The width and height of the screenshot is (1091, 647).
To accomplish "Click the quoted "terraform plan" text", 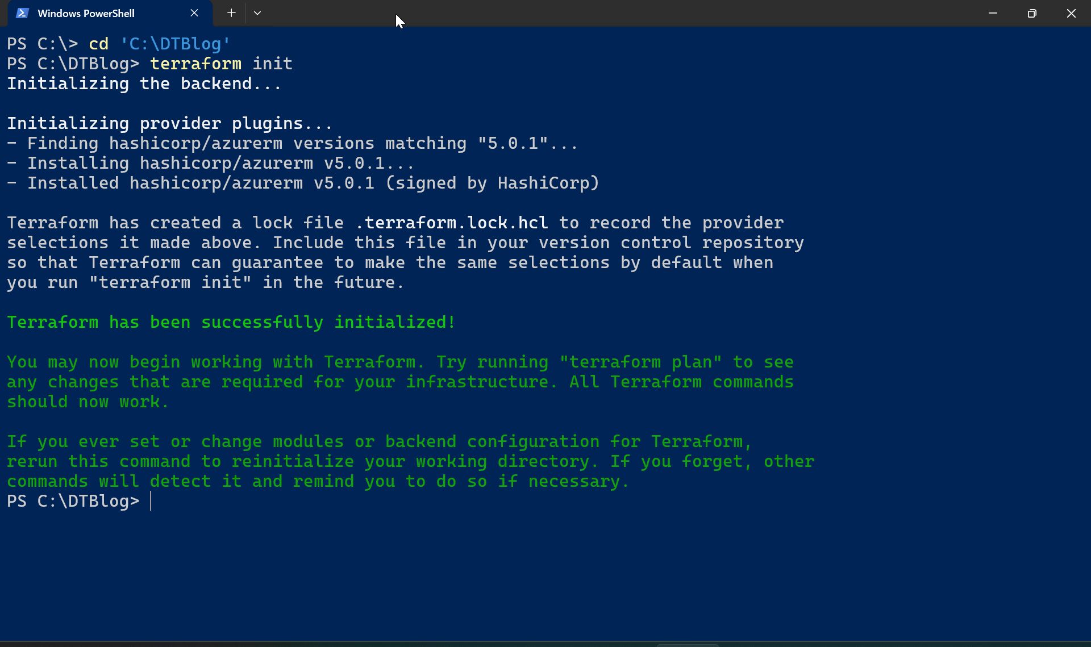I will tap(641, 362).
